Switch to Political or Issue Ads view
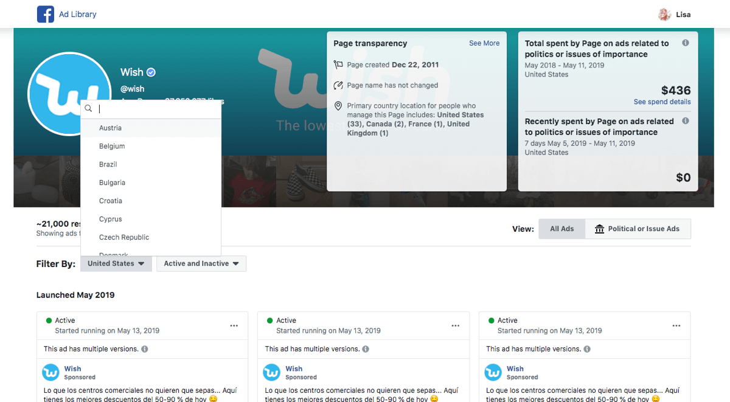 click(638, 229)
